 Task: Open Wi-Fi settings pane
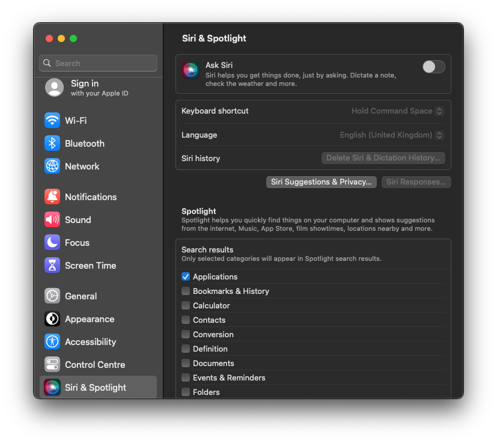99,120
